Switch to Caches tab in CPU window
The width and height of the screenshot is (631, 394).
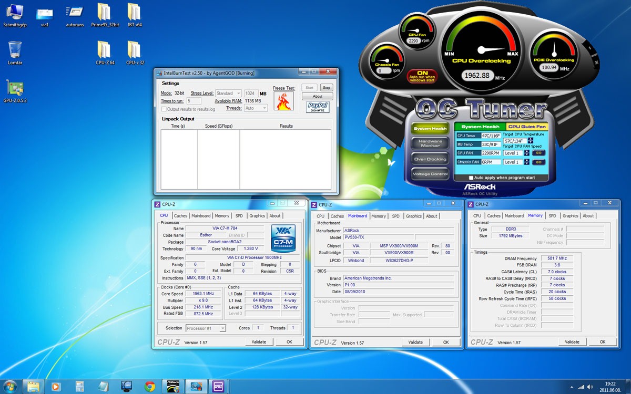tap(180, 215)
